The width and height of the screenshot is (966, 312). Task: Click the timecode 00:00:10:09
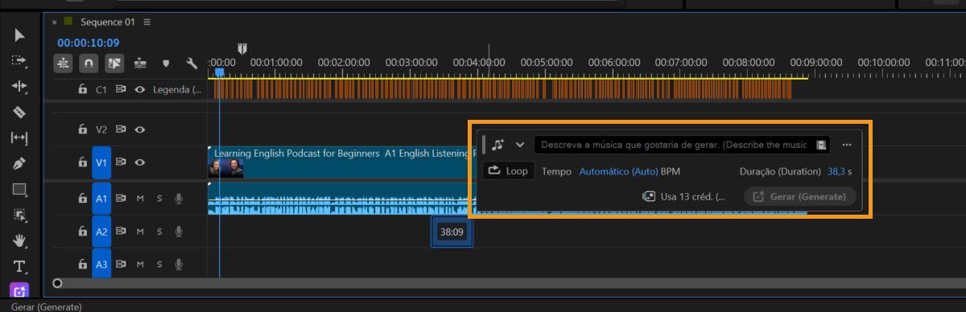(x=88, y=43)
